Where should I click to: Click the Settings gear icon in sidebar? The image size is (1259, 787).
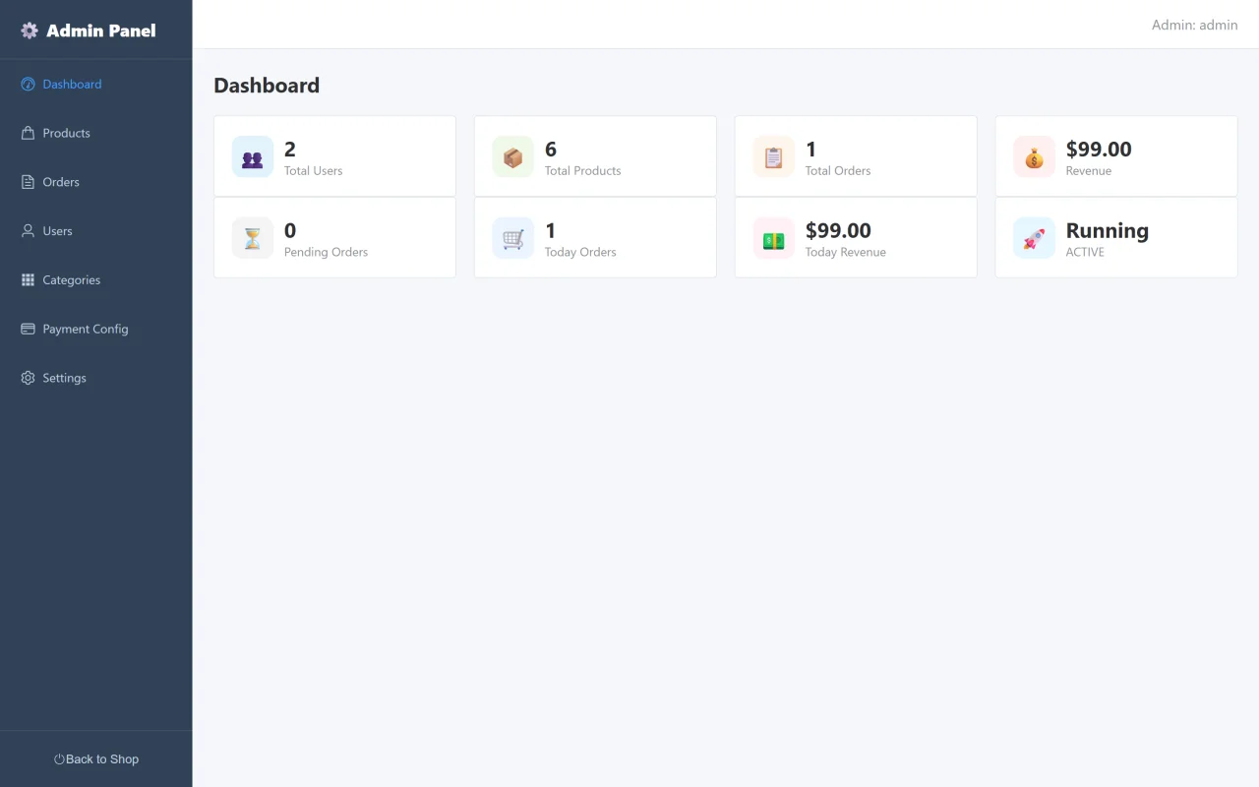28,378
